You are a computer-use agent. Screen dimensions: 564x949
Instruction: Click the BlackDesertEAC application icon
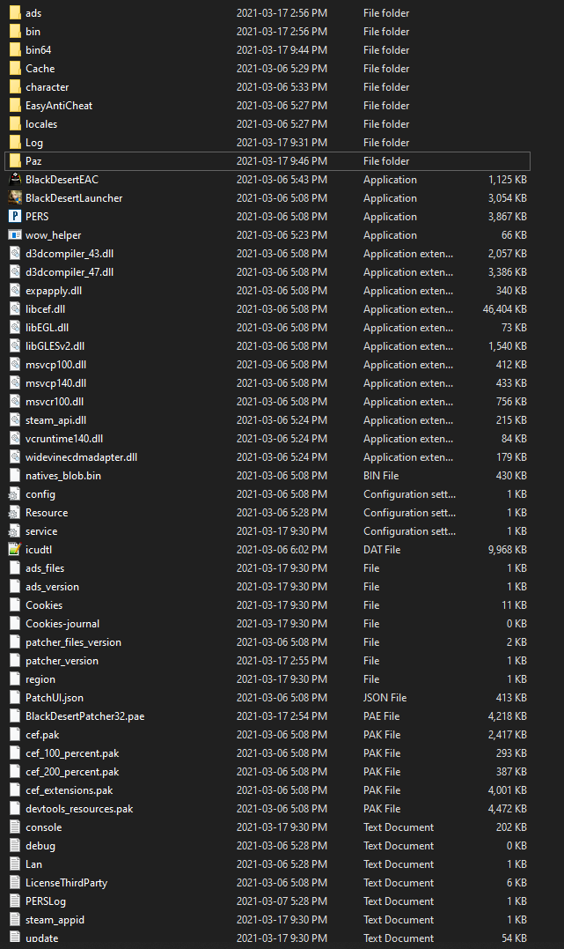[15, 180]
